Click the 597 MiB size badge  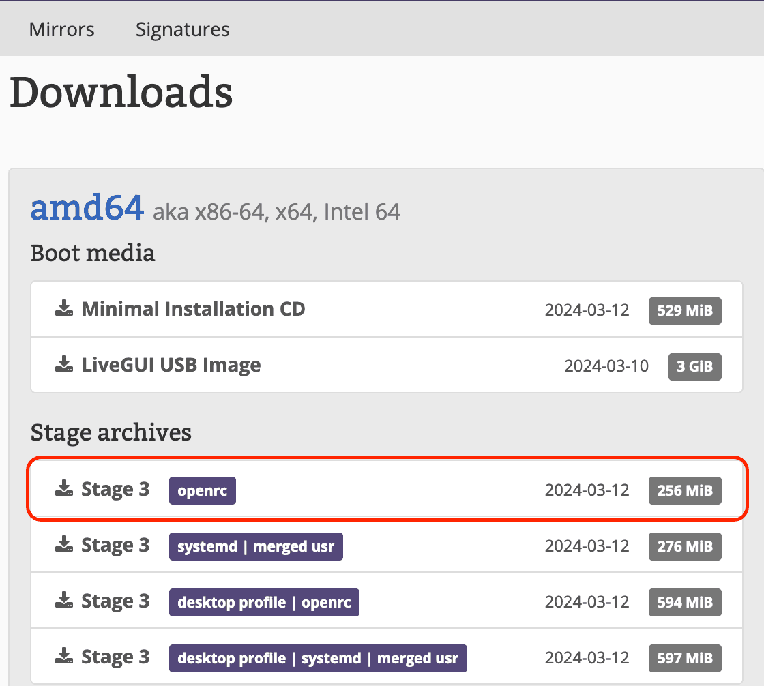[685, 658]
